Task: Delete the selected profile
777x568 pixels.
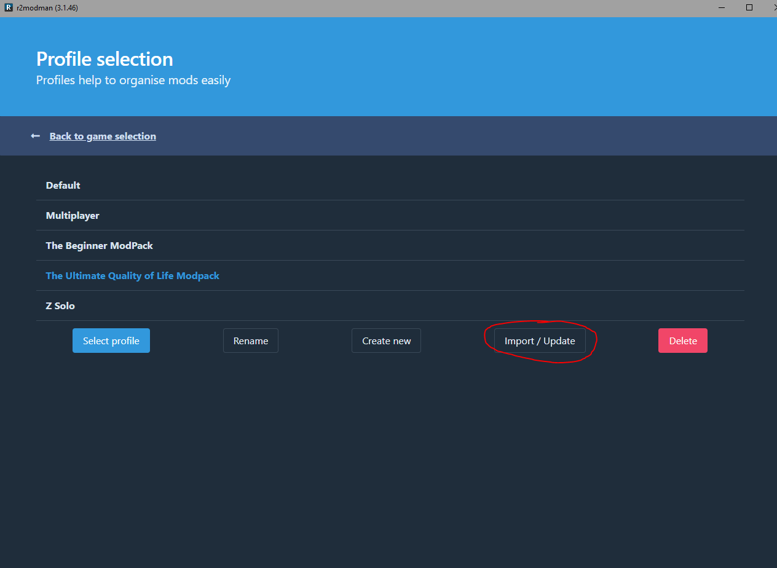Action: click(683, 341)
